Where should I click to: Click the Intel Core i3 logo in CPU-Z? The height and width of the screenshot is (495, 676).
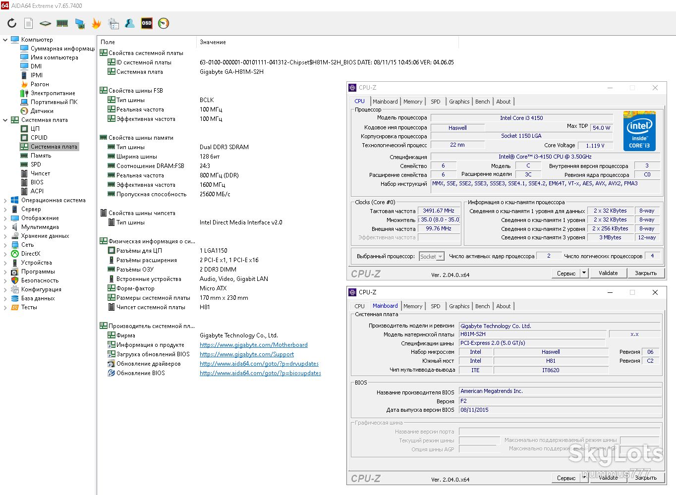(x=639, y=131)
